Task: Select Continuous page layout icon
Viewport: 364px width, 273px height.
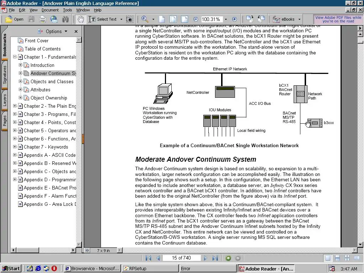Action: 338,258
